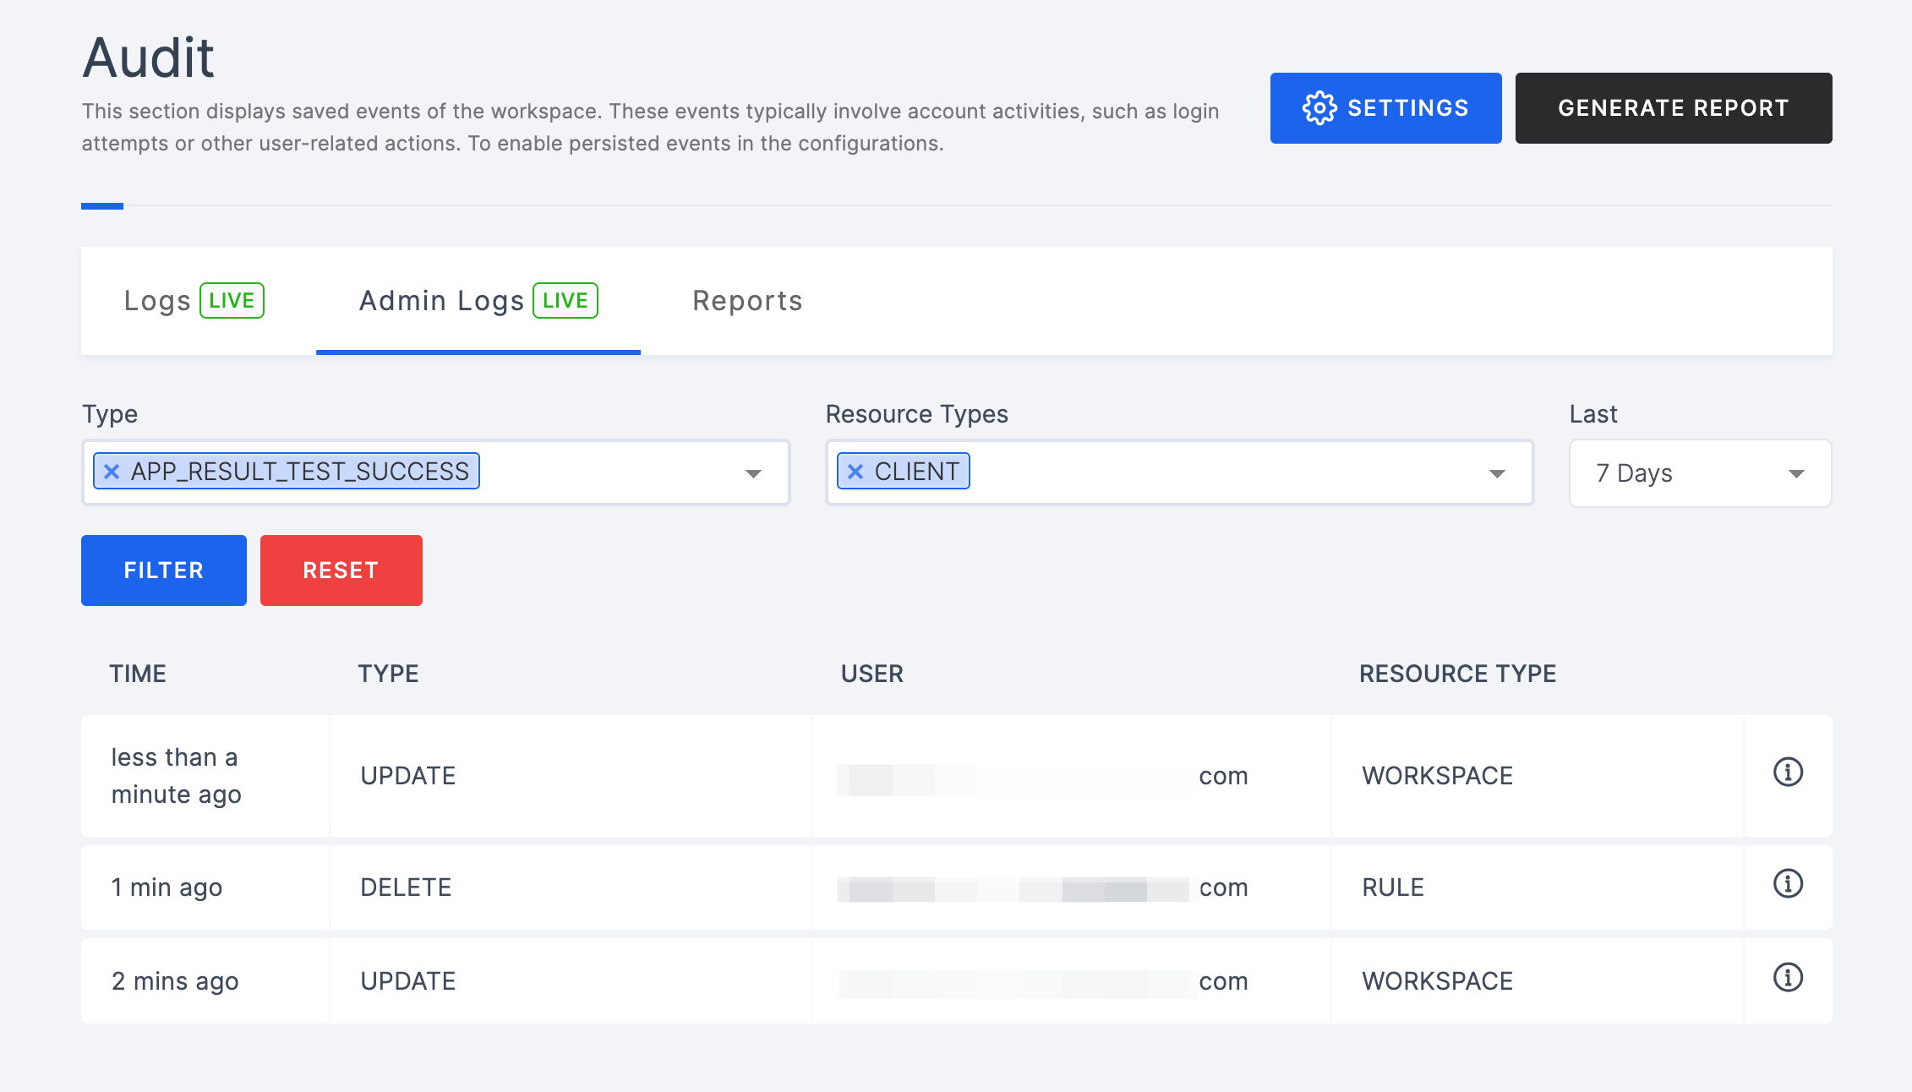Click the DELETE event row entry
The height and width of the screenshot is (1092, 1912).
coord(958,887)
